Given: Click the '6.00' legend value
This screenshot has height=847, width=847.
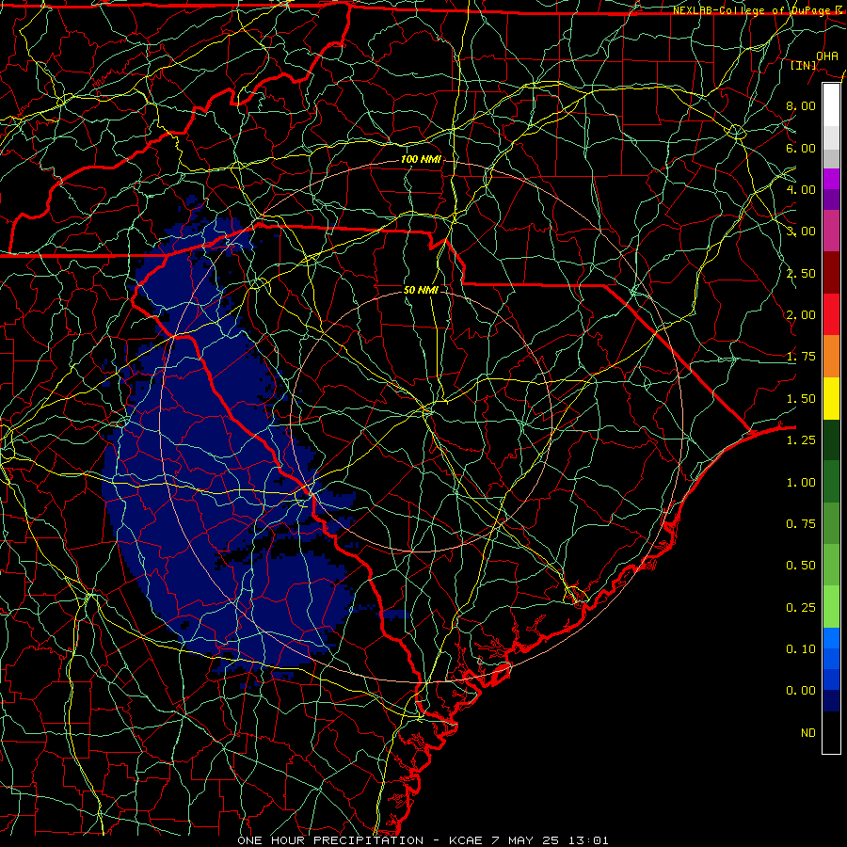Looking at the screenshot, I should pyautogui.click(x=801, y=148).
